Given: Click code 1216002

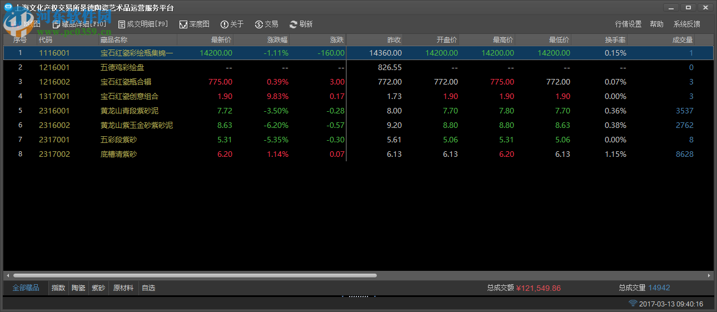Looking at the screenshot, I should [x=54, y=82].
